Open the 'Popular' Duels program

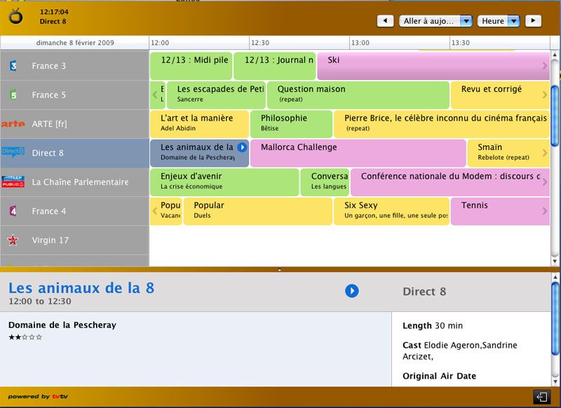pos(258,211)
